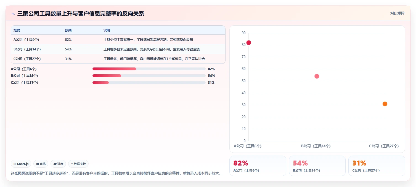Select table cell B公司（工具14个）

(x=27, y=49)
